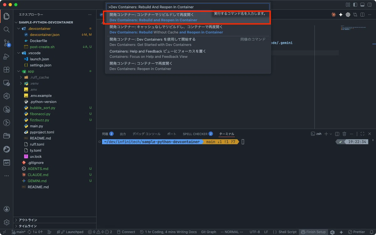Click the main* branch in status bar
The height and width of the screenshot is (235, 376).
pos(18,232)
